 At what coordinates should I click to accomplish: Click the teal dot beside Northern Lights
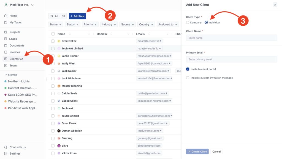(6, 81)
